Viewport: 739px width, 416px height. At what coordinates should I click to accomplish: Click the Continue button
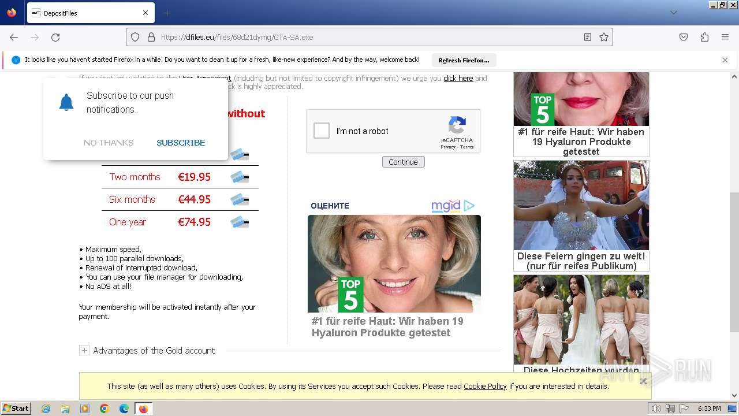coord(403,162)
